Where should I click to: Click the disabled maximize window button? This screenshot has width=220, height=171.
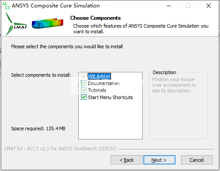pyautogui.click(x=189, y=6)
